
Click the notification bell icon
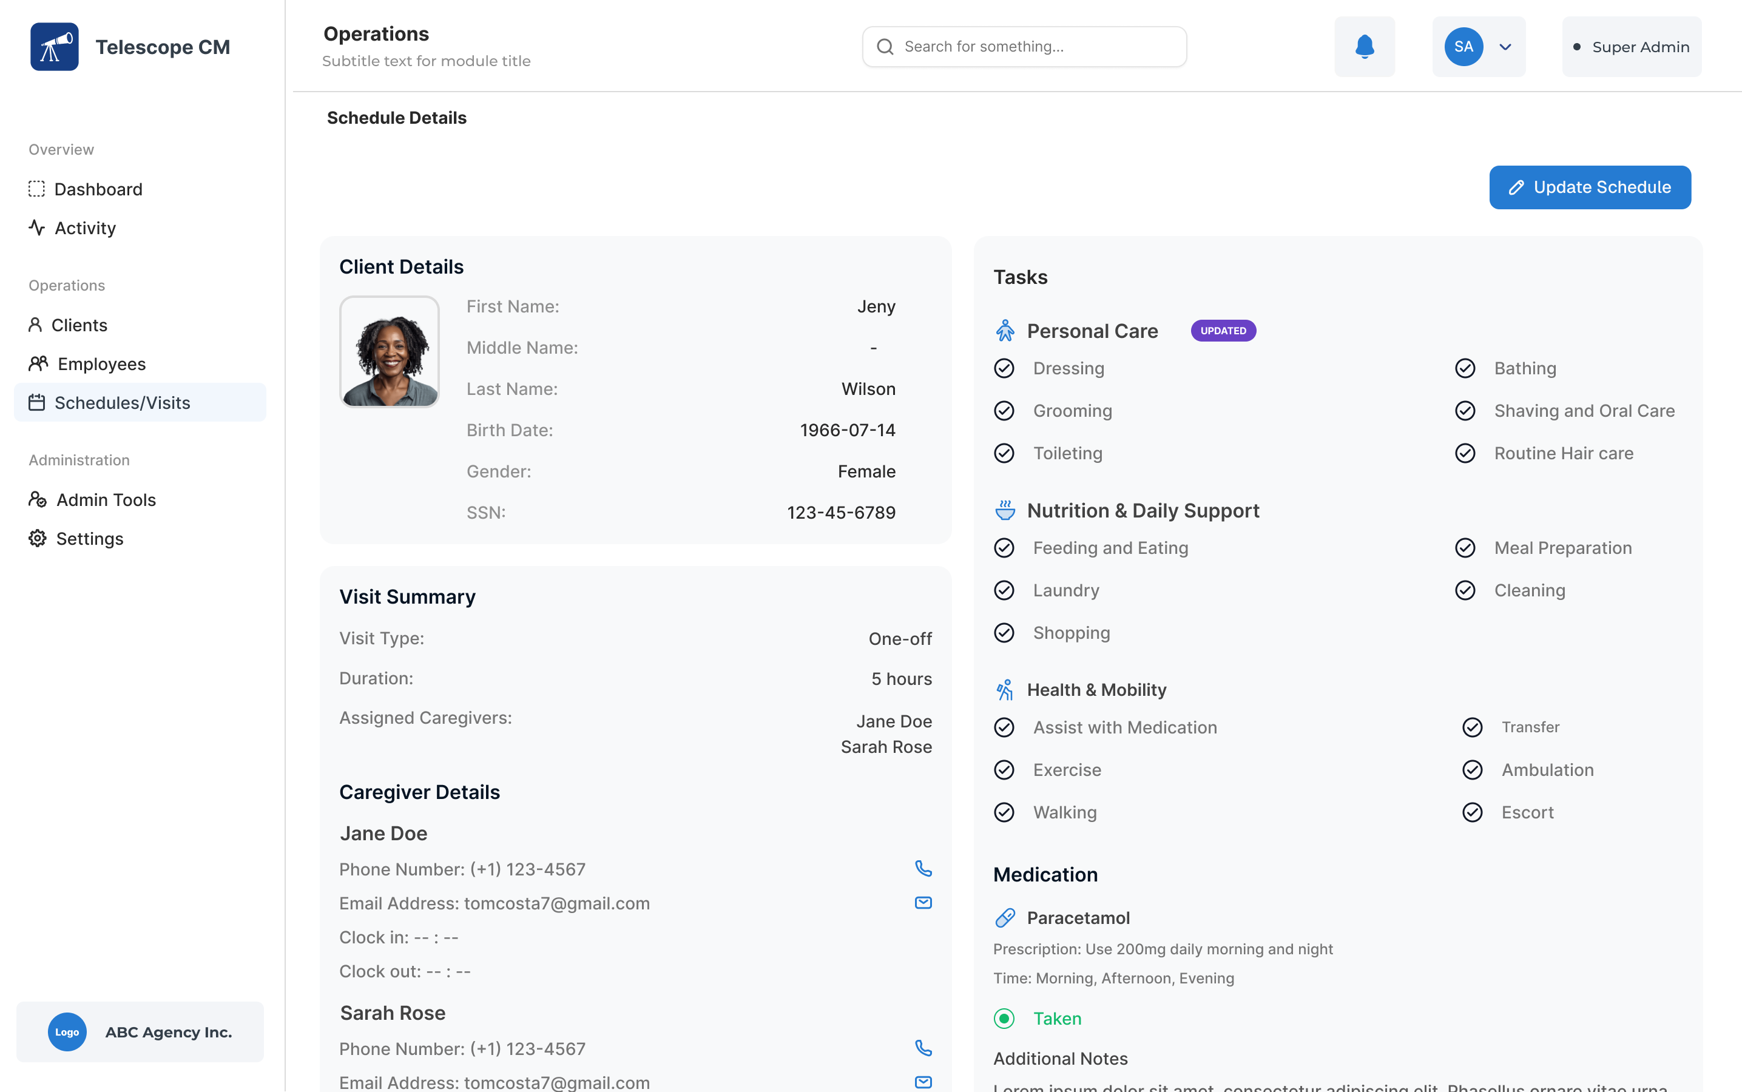point(1364,47)
